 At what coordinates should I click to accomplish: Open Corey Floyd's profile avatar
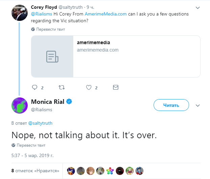click(20, 13)
